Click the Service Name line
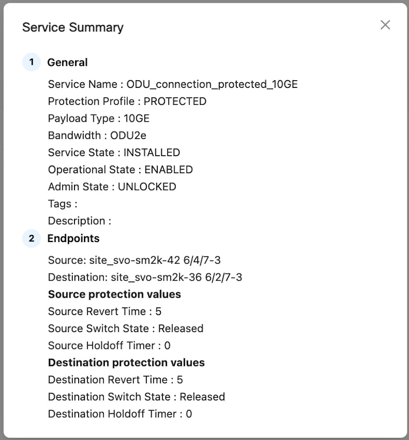 click(x=173, y=84)
